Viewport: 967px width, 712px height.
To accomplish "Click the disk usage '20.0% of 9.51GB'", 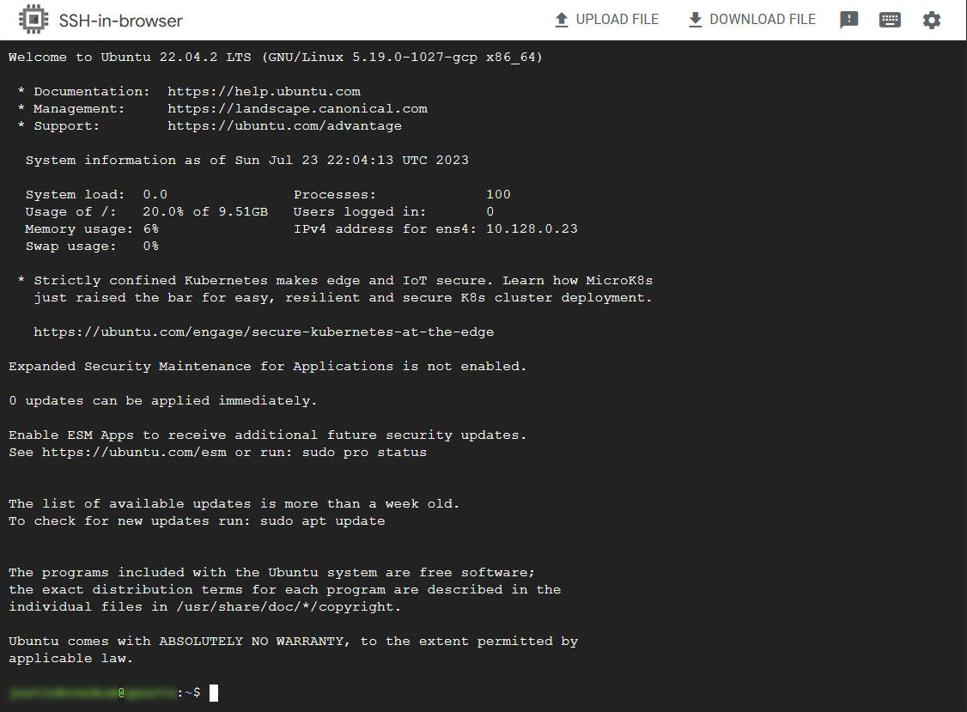I will pyautogui.click(x=205, y=211).
